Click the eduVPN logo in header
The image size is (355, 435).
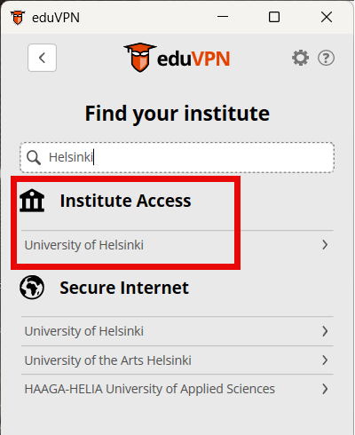(x=177, y=58)
